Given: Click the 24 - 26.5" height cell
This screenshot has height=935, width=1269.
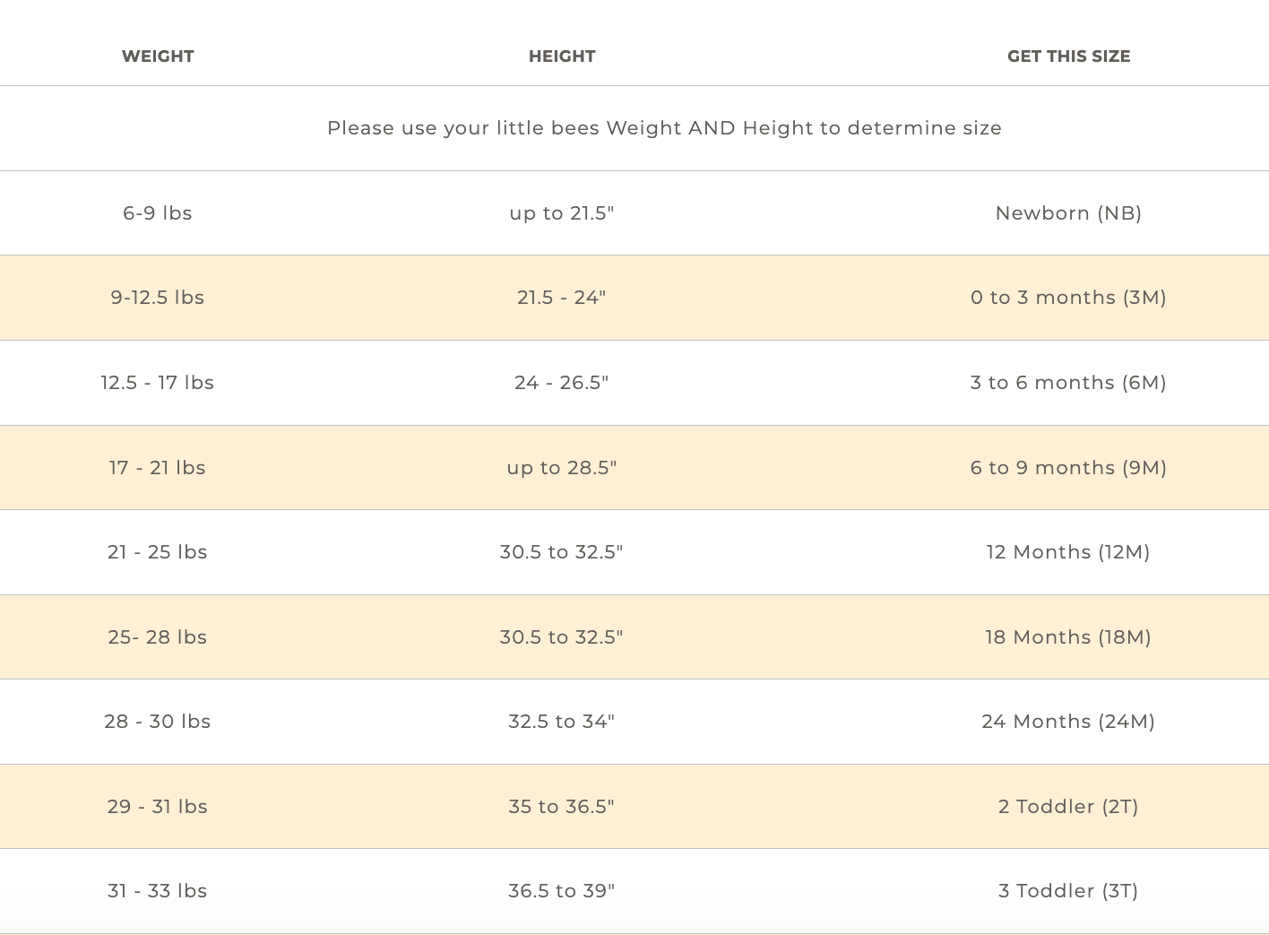Looking at the screenshot, I should pyautogui.click(x=562, y=383).
